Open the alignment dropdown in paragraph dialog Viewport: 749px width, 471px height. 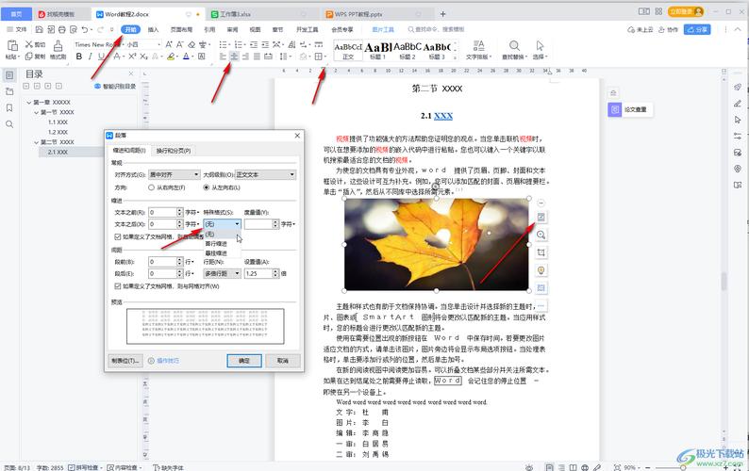pyautogui.click(x=174, y=174)
